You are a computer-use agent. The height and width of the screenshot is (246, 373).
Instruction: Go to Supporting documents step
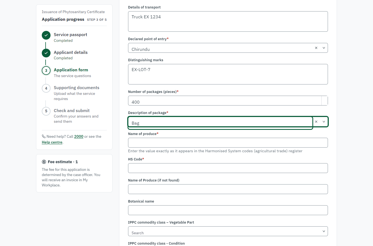76,88
